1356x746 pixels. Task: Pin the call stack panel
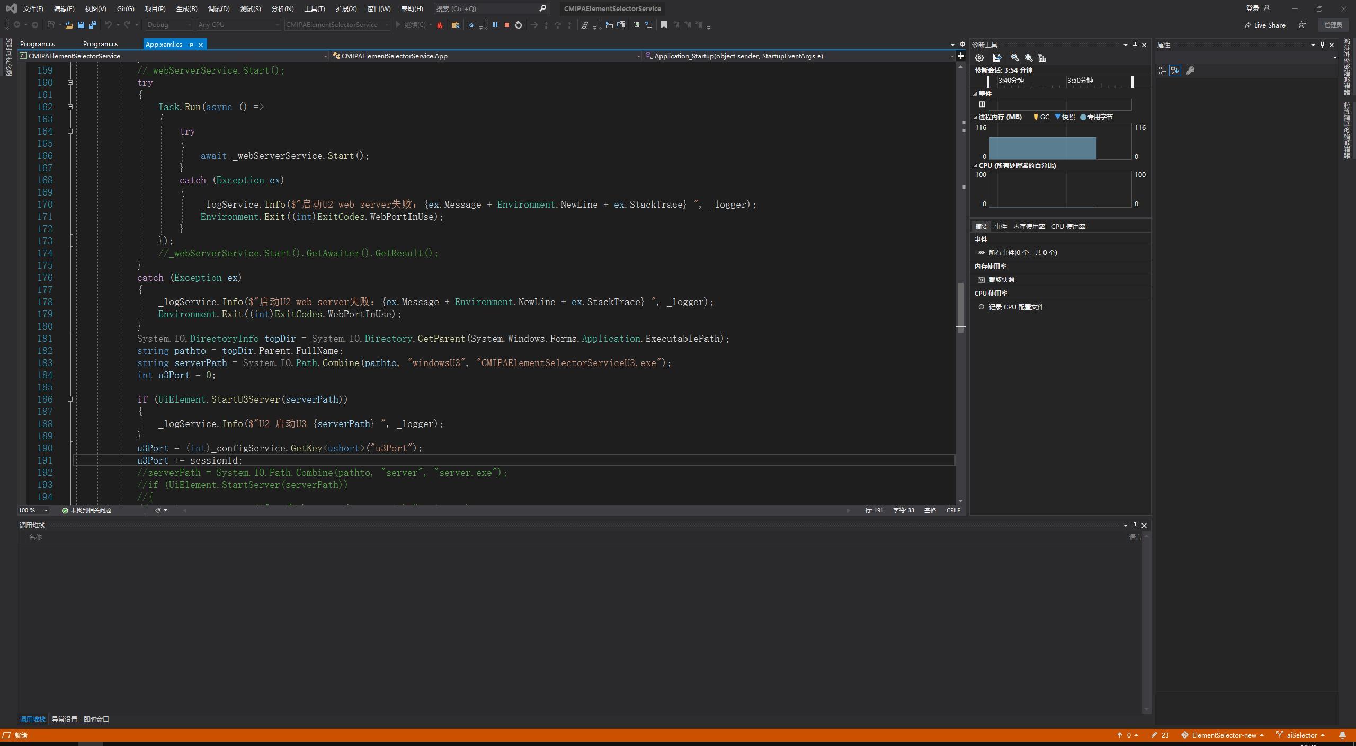(1135, 525)
